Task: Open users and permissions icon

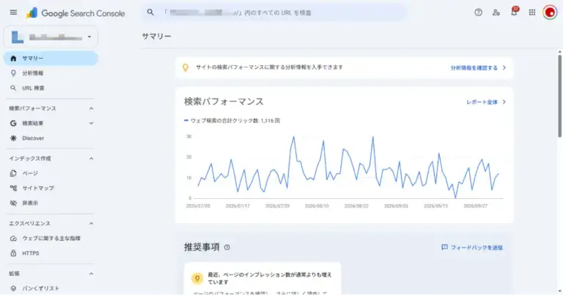Action: tap(496, 12)
